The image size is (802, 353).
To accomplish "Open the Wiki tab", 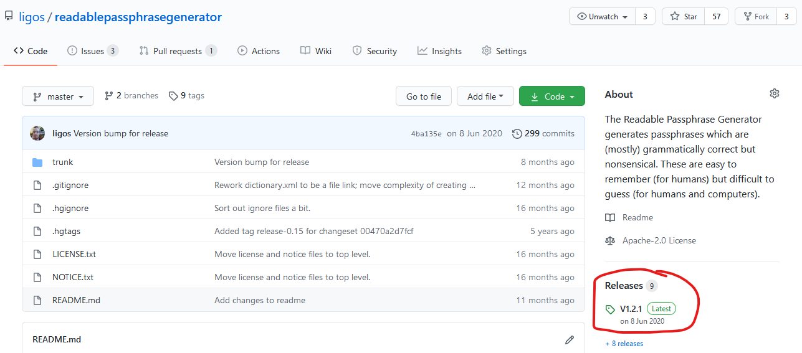I will 316,51.
